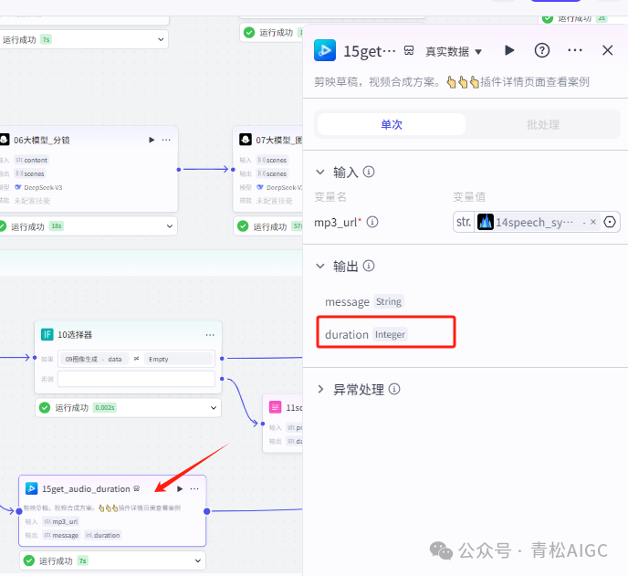Screen dimensions: 628x576
Task: Click scenes output tag in 06大模型_分镜 node
Action: coord(30,173)
